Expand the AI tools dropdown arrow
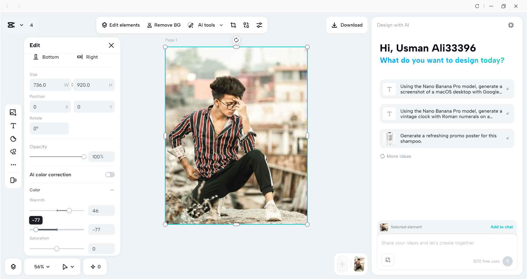The width and height of the screenshot is (527, 279). pos(221,25)
